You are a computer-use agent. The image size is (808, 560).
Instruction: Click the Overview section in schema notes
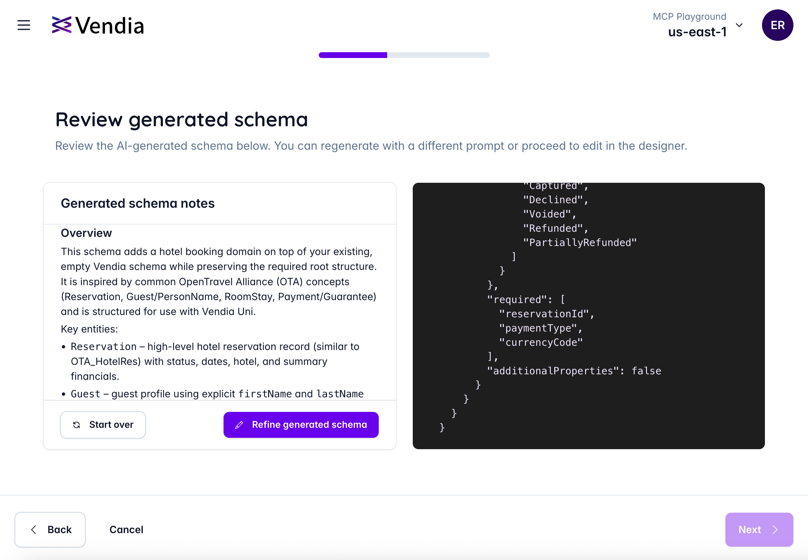(x=86, y=233)
